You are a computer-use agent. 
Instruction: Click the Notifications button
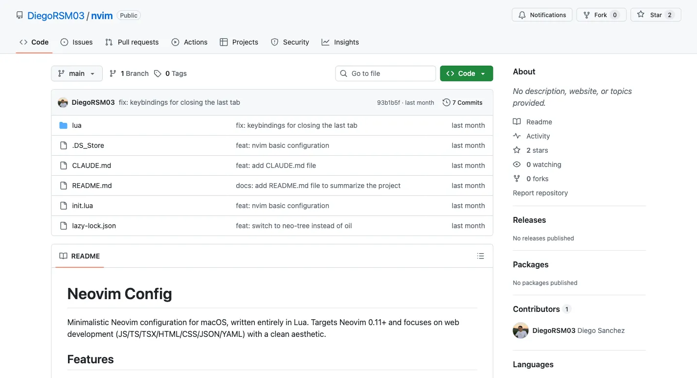pyautogui.click(x=542, y=15)
